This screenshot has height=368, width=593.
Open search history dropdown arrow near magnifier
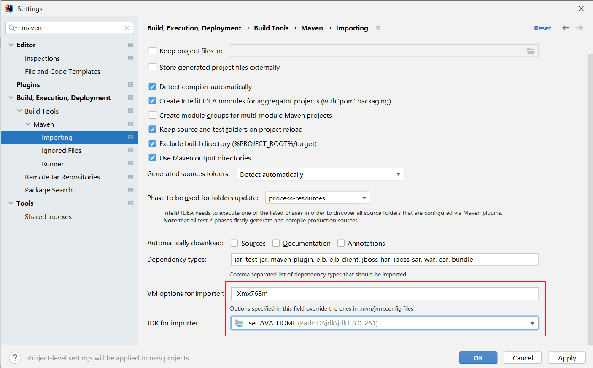click(16, 29)
